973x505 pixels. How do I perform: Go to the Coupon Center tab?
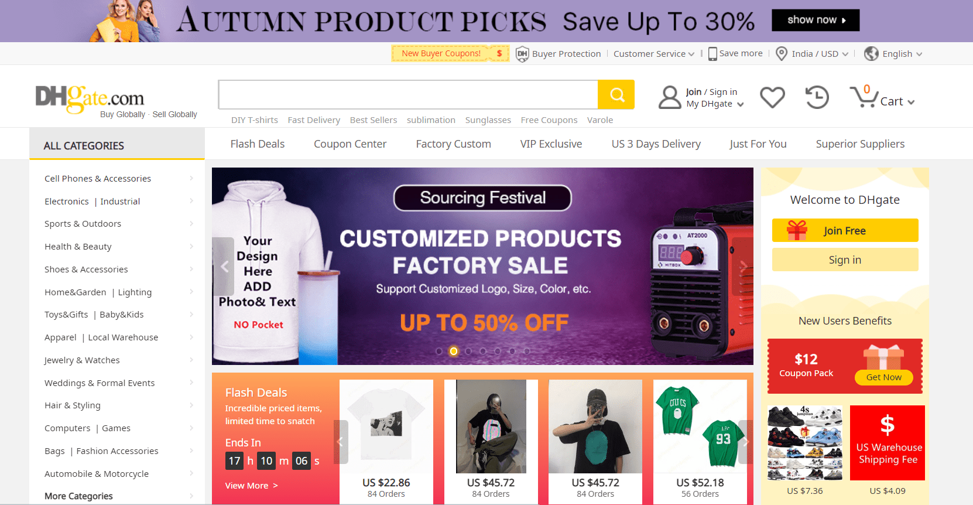pos(350,144)
